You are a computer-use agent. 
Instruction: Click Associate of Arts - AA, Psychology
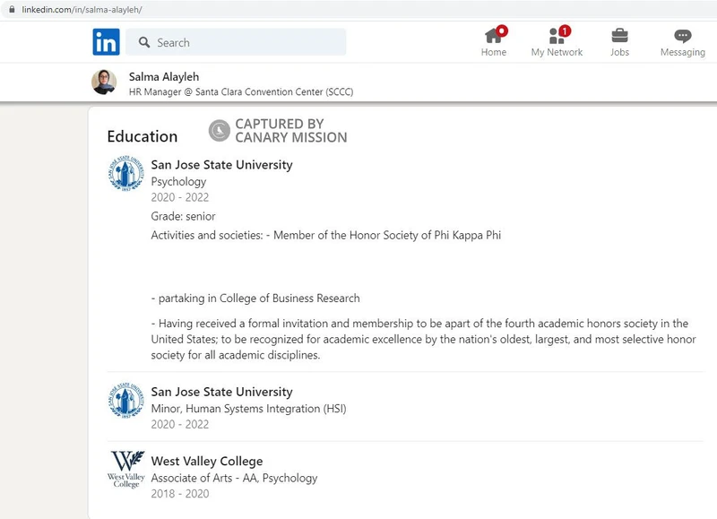[x=234, y=479]
